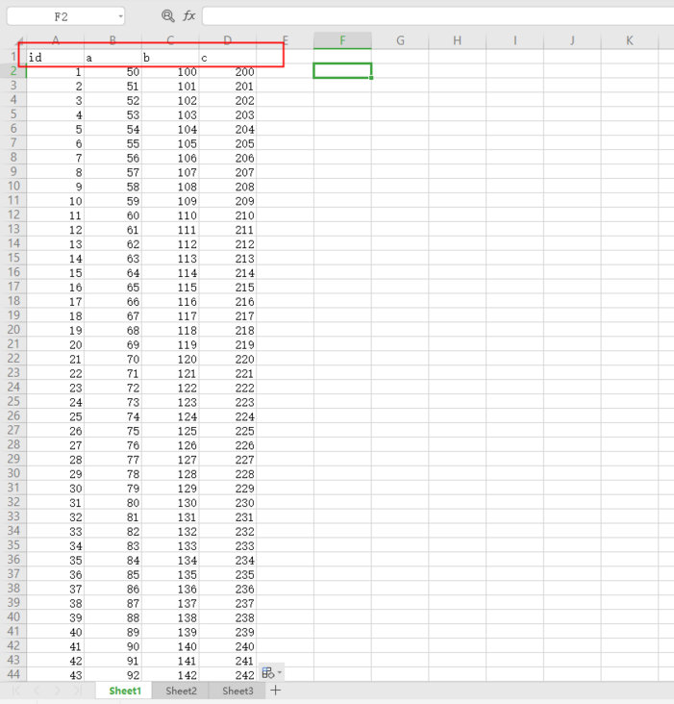
Task: Open the fx insert function dialog
Action: 188,16
